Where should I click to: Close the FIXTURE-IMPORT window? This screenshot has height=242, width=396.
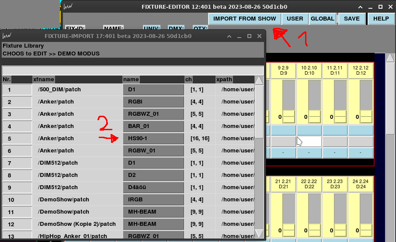click(x=259, y=36)
